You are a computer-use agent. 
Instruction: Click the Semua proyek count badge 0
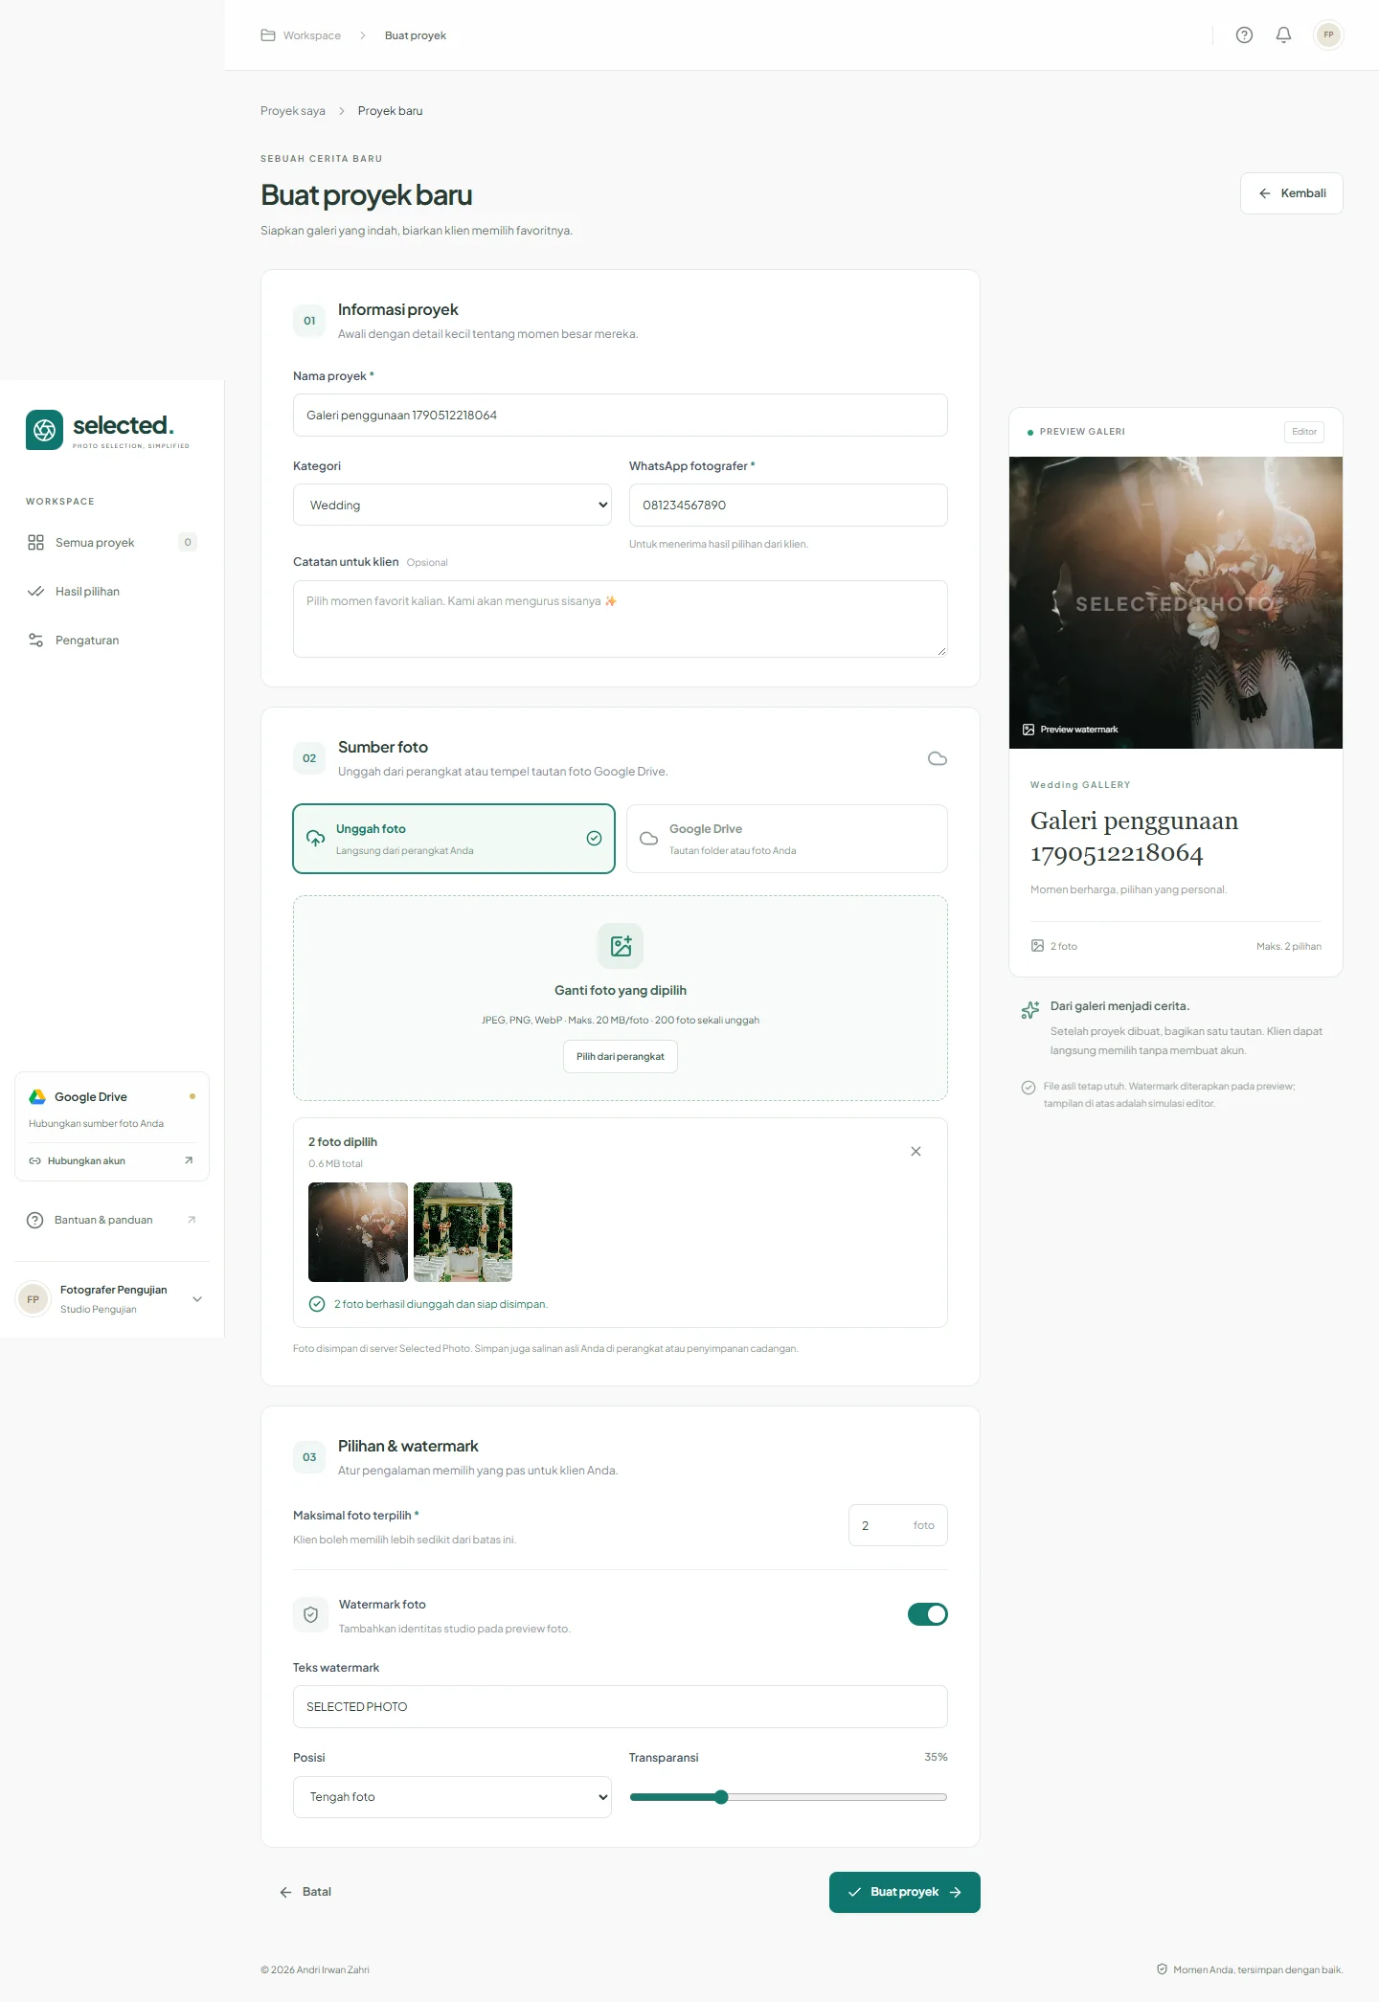click(188, 543)
